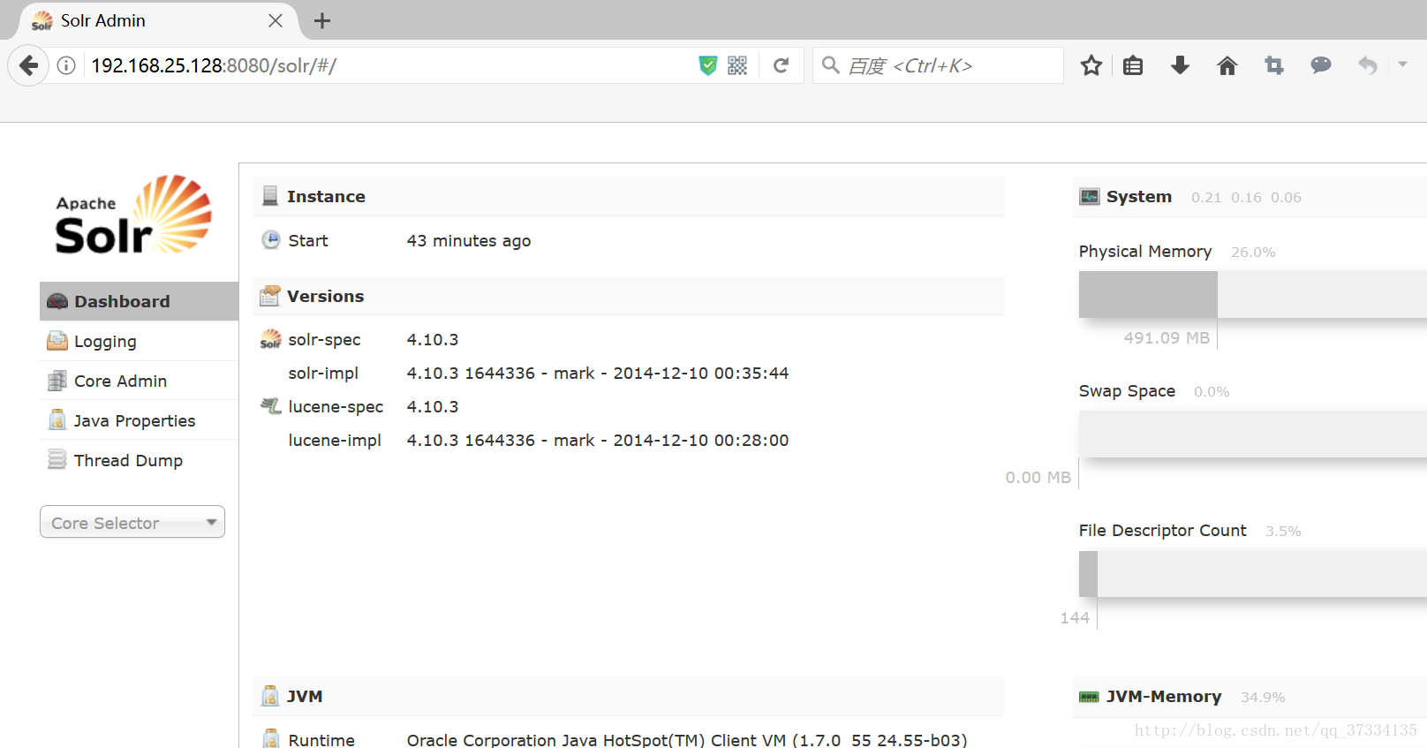1427x748 pixels.
Task: Open Thread Dump in the sidebar
Action: 139,460
